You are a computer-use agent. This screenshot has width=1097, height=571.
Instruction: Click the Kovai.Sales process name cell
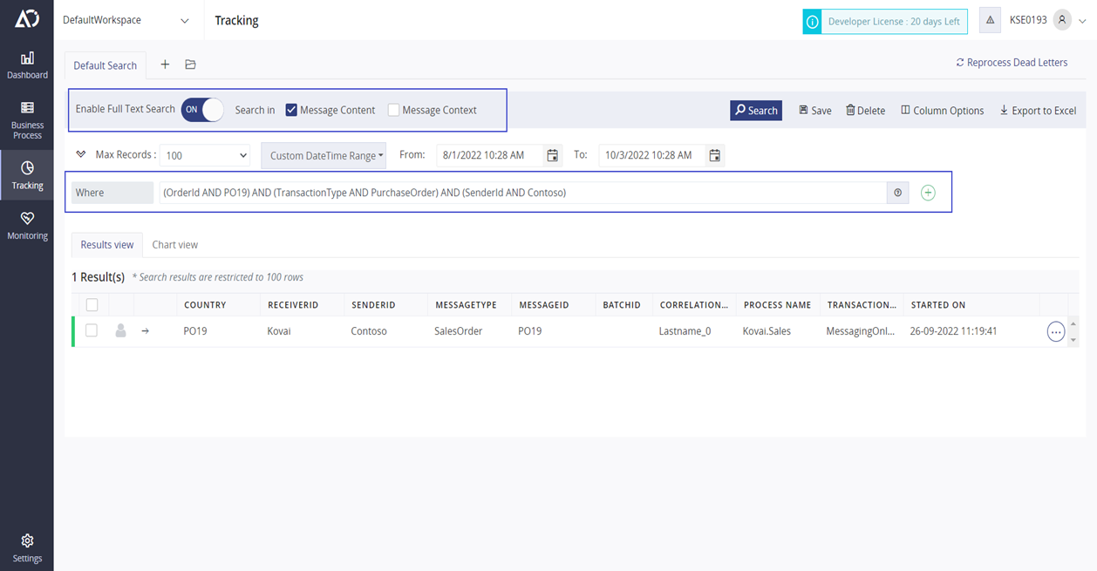click(767, 331)
